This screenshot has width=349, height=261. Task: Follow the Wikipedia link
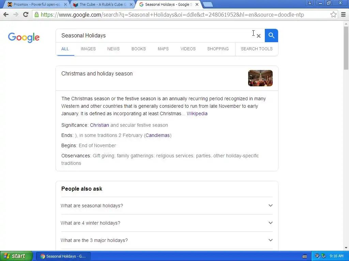click(x=197, y=114)
